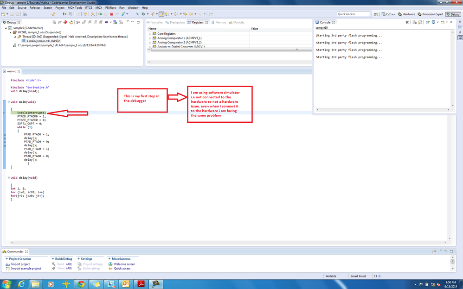
Task: Switch to the Variables tab
Action: click(155, 22)
